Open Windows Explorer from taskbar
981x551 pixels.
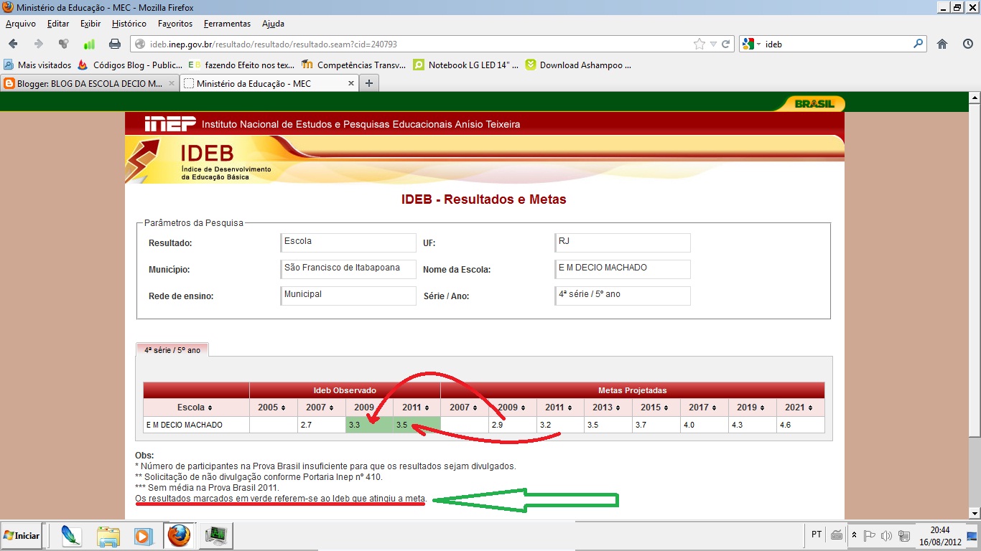tap(108, 535)
